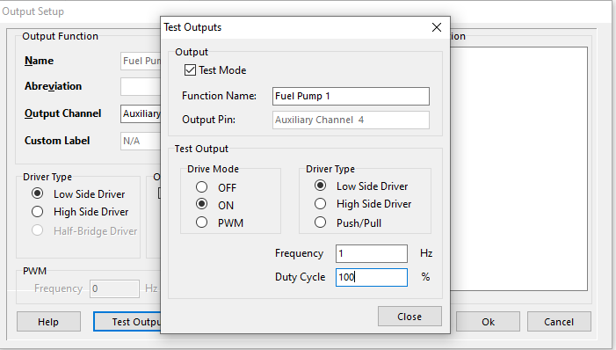Select High Side Driver in Output Setup
The image size is (616, 350).
pos(38,212)
